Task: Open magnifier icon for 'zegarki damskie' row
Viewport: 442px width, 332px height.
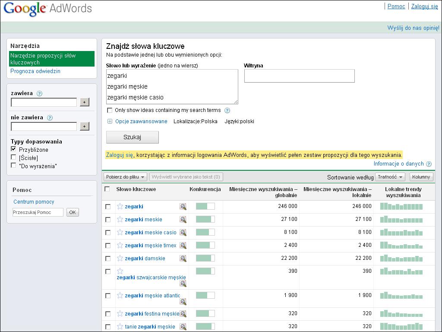Action: (183, 259)
